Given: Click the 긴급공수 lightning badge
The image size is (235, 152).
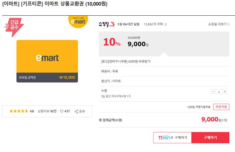Looking at the screenshot, I should point(14,27).
